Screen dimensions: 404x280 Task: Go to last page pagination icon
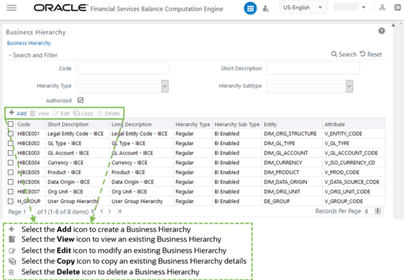tap(119, 211)
